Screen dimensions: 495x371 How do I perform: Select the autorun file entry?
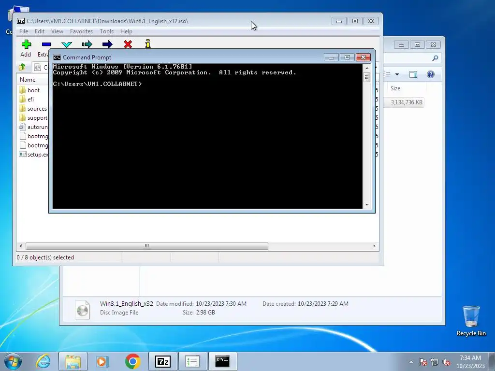coord(33,127)
